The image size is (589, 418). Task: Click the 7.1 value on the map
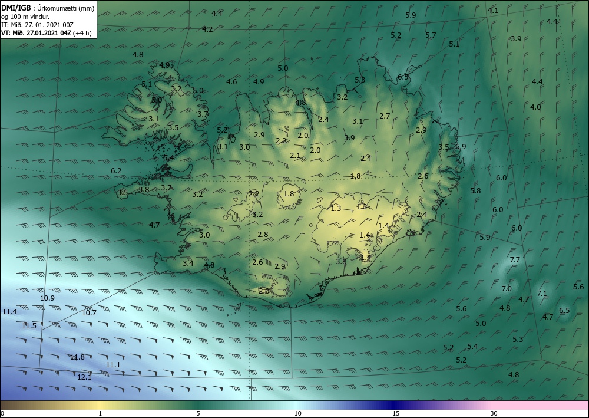[x=542, y=293]
